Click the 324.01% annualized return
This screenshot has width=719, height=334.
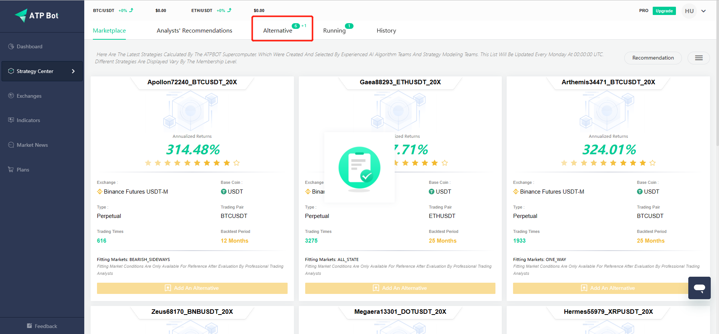click(x=609, y=149)
